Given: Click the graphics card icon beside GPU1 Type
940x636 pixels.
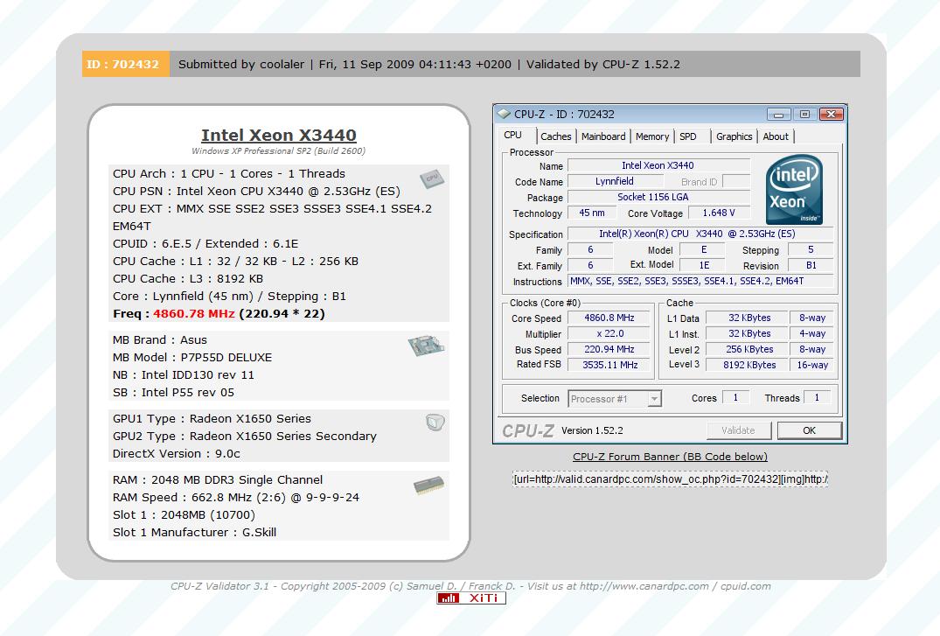Looking at the screenshot, I should (x=435, y=423).
